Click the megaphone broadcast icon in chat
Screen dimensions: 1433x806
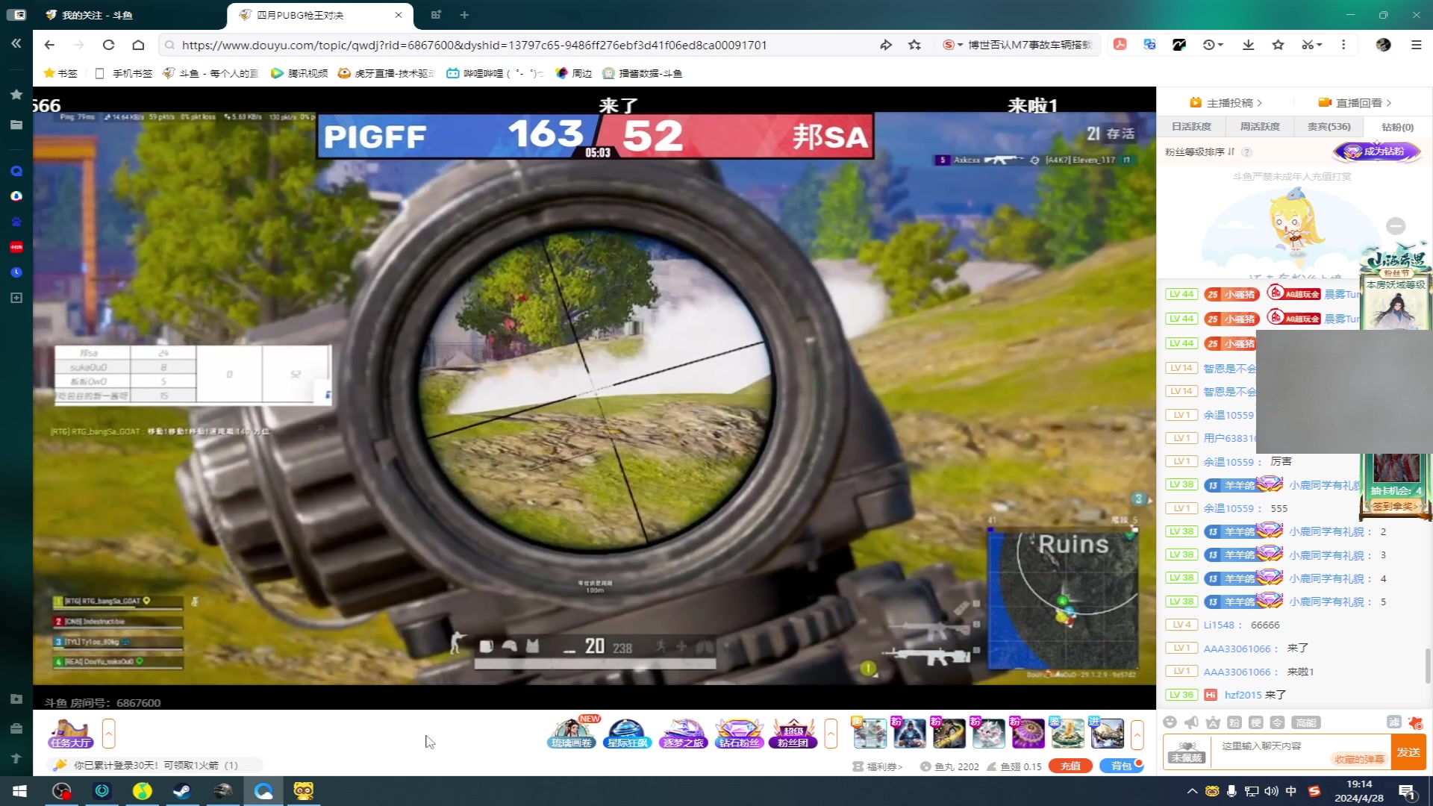(1191, 722)
